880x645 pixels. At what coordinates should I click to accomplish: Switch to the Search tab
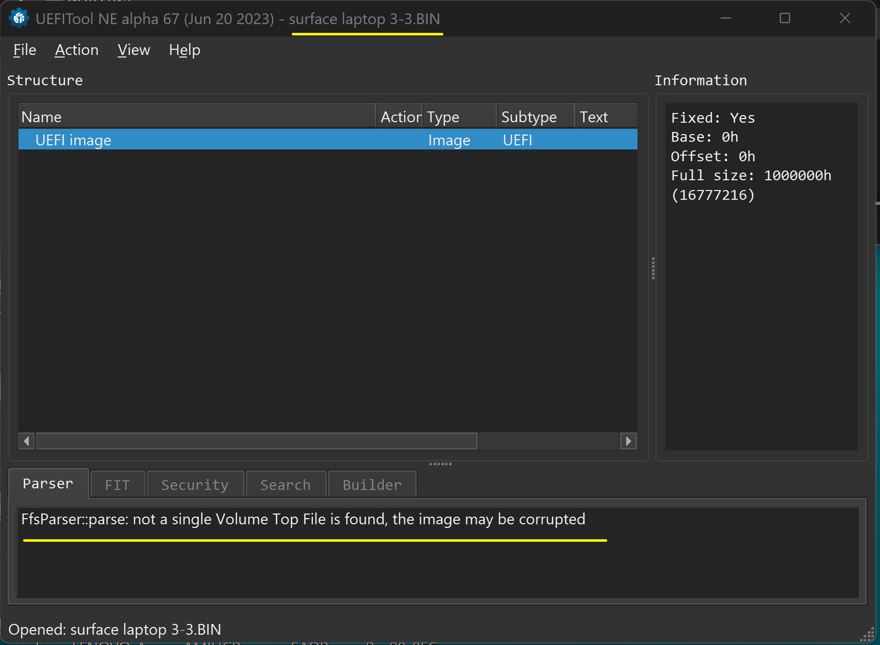(285, 485)
